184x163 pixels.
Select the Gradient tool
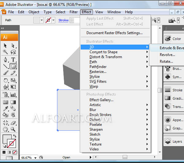point(13,102)
